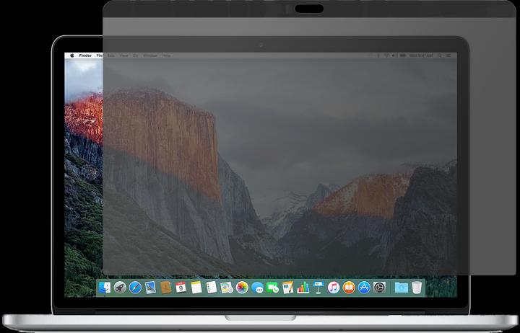Open App Store icon in Dock

(x=364, y=288)
